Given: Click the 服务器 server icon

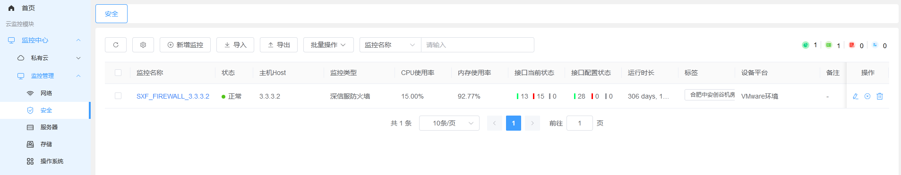Looking at the screenshot, I should 30,127.
